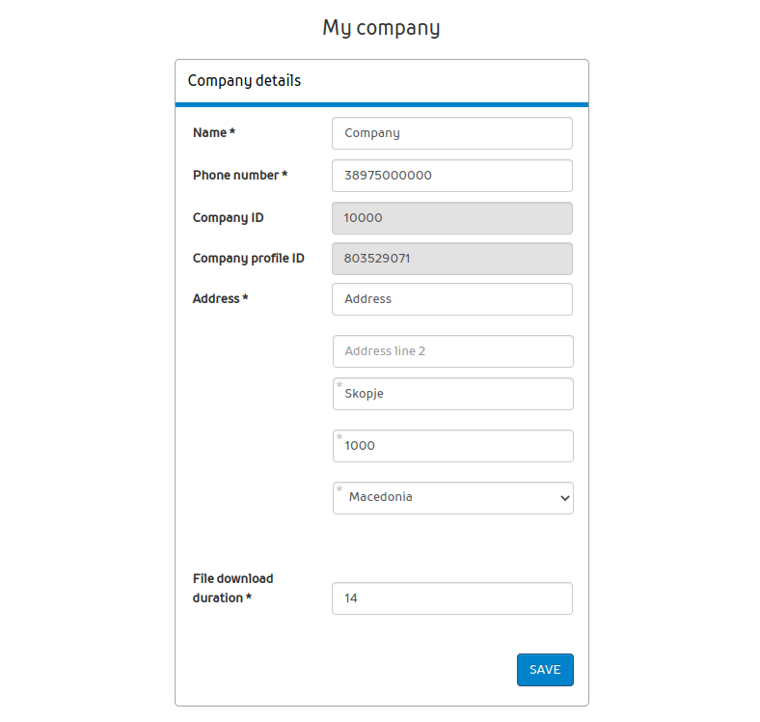Click the Company profile ID label

(248, 259)
